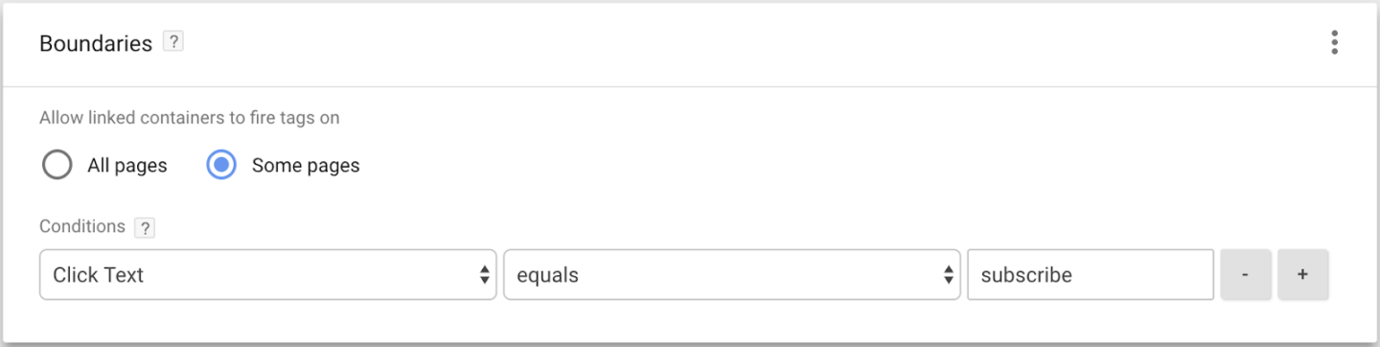Open the equals operator dropdown
1380x347 pixels.
[x=731, y=275]
